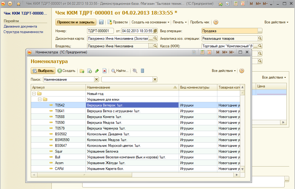Select row 'Колокольчик Диадема 1шт.'

pyautogui.click(x=135, y=134)
